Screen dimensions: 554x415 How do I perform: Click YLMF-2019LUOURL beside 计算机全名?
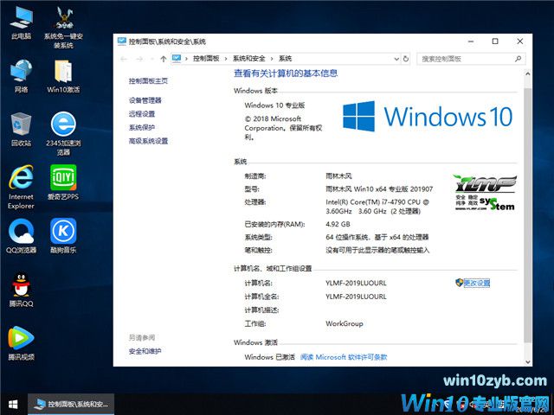click(x=356, y=297)
